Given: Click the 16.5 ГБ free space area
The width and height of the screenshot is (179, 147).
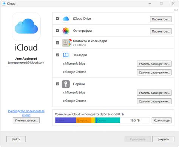Looking at the screenshot, I should (135, 120).
